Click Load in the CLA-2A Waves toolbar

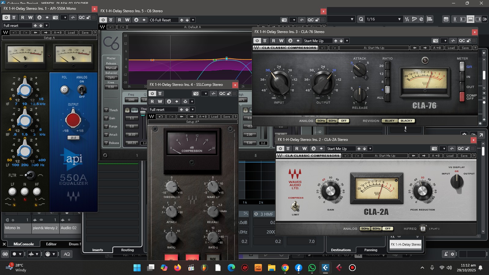pyautogui.click(x=450, y=156)
